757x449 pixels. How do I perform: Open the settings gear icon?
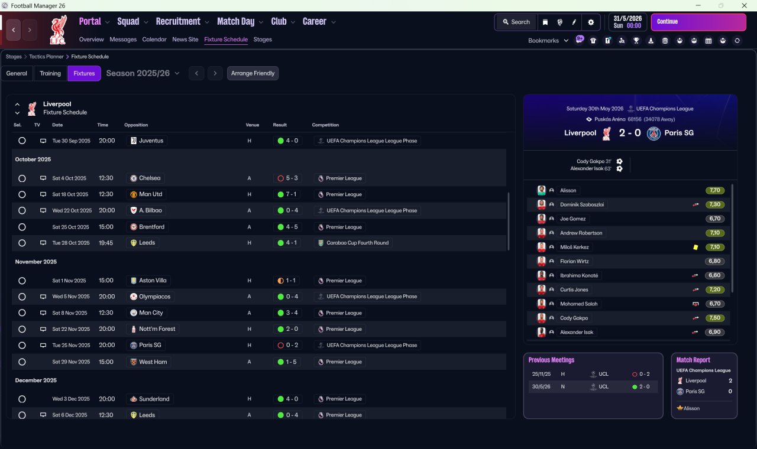(x=590, y=22)
